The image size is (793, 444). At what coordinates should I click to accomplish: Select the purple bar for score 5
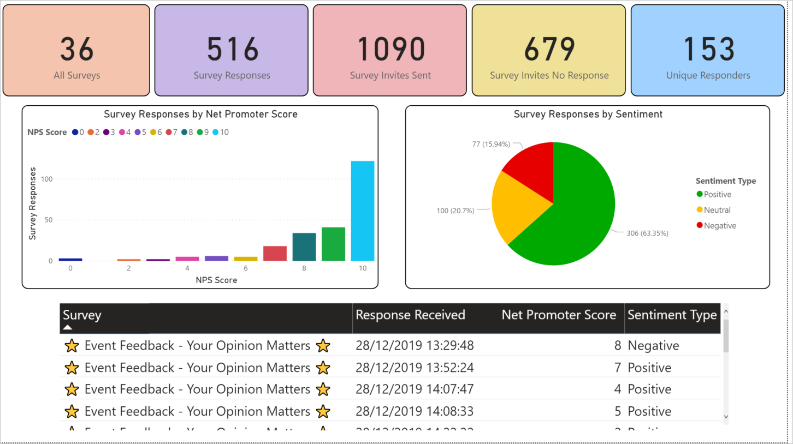tap(216, 258)
